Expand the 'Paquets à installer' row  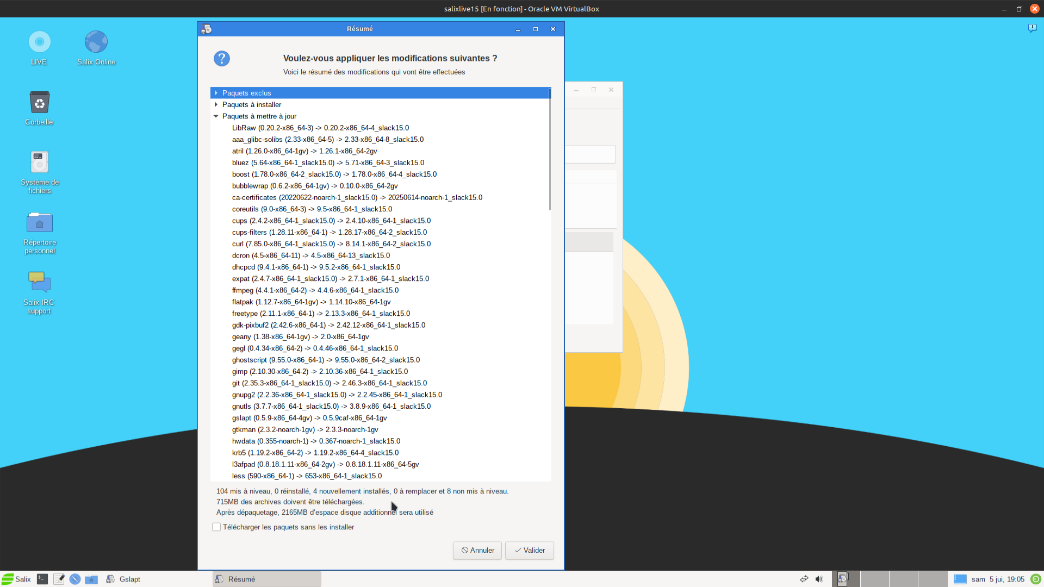click(216, 104)
